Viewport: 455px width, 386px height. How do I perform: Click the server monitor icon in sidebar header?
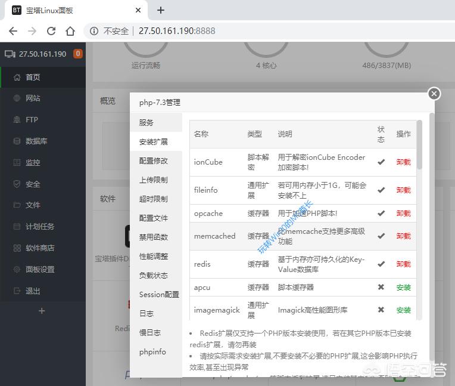10,54
